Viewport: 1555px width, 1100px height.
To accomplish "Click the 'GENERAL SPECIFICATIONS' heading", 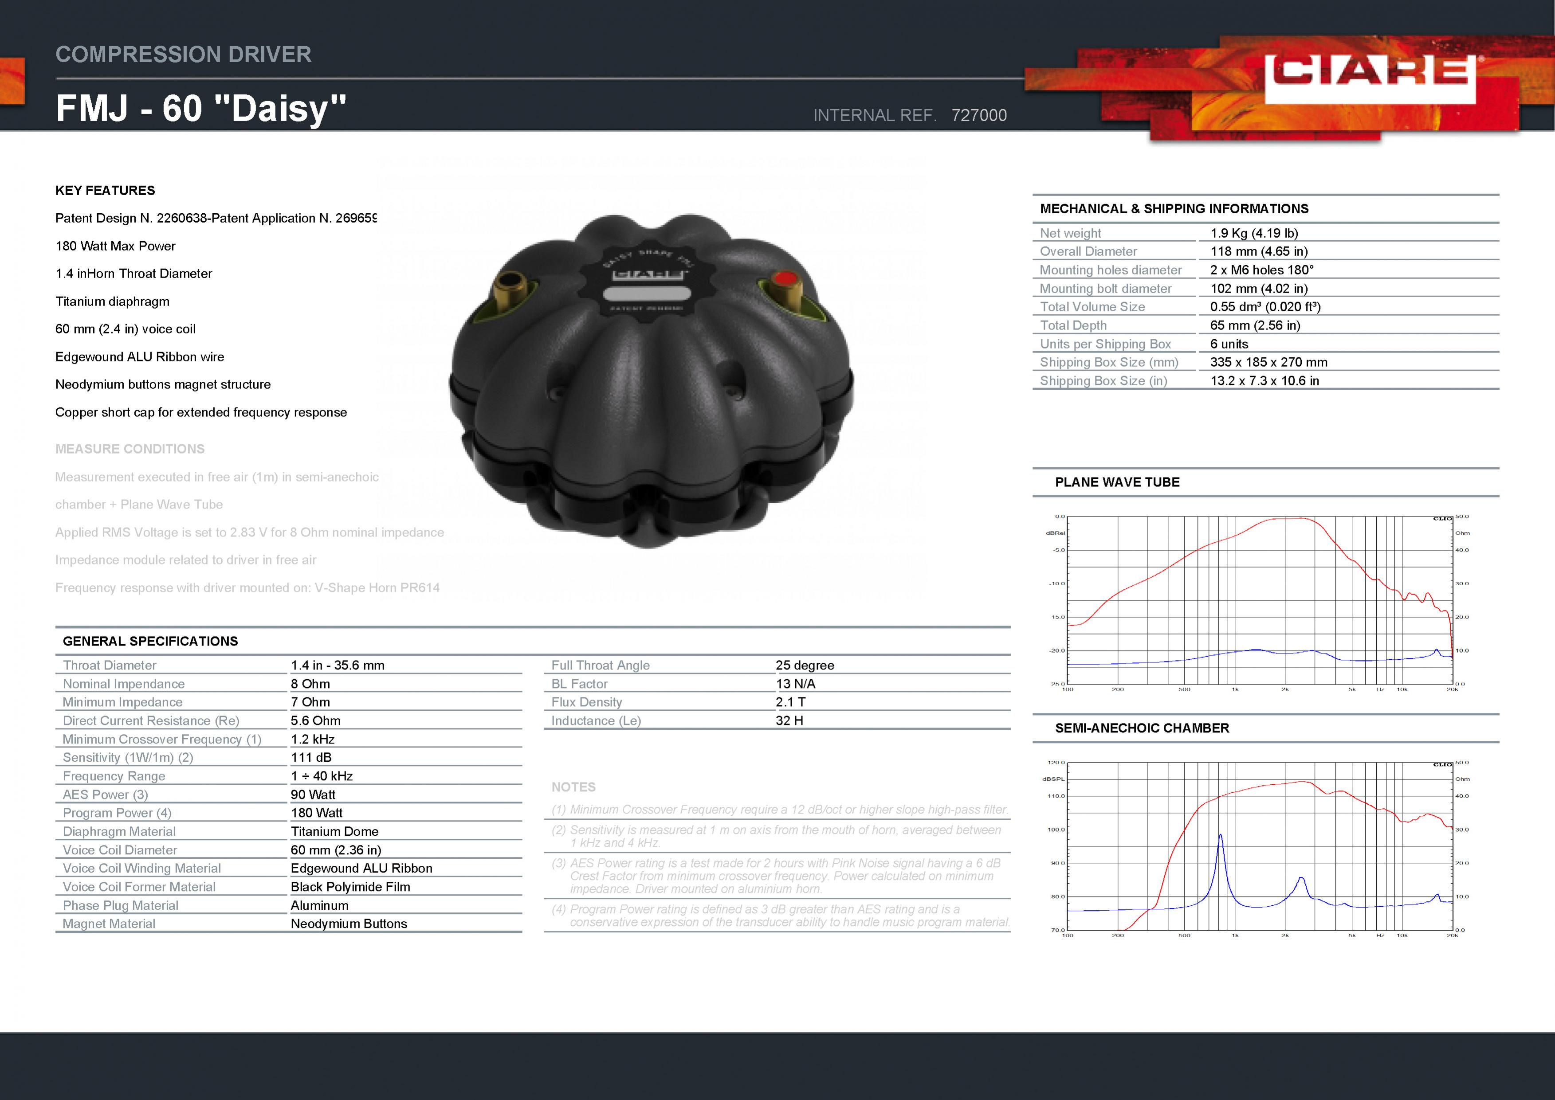I will (150, 642).
